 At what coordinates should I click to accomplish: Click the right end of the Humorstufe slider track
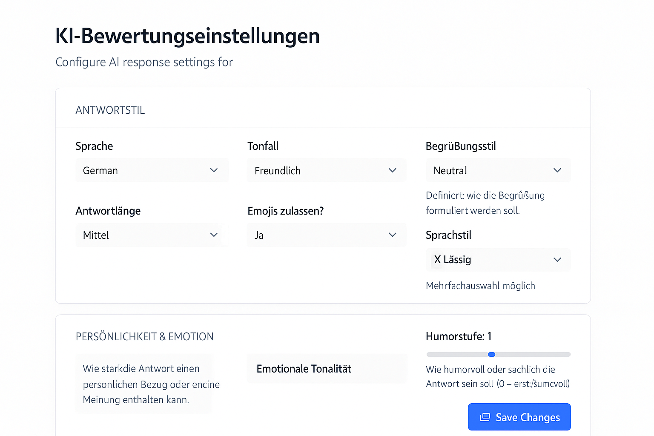pyautogui.click(x=568, y=354)
